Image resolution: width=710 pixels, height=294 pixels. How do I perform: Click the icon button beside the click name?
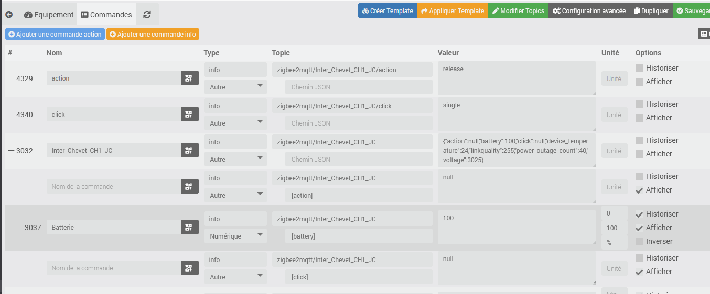click(x=190, y=115)
